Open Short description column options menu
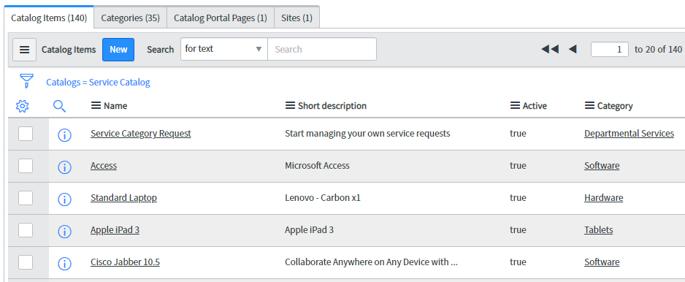Viewport: 685px width, 282px height. coord(290,105)
